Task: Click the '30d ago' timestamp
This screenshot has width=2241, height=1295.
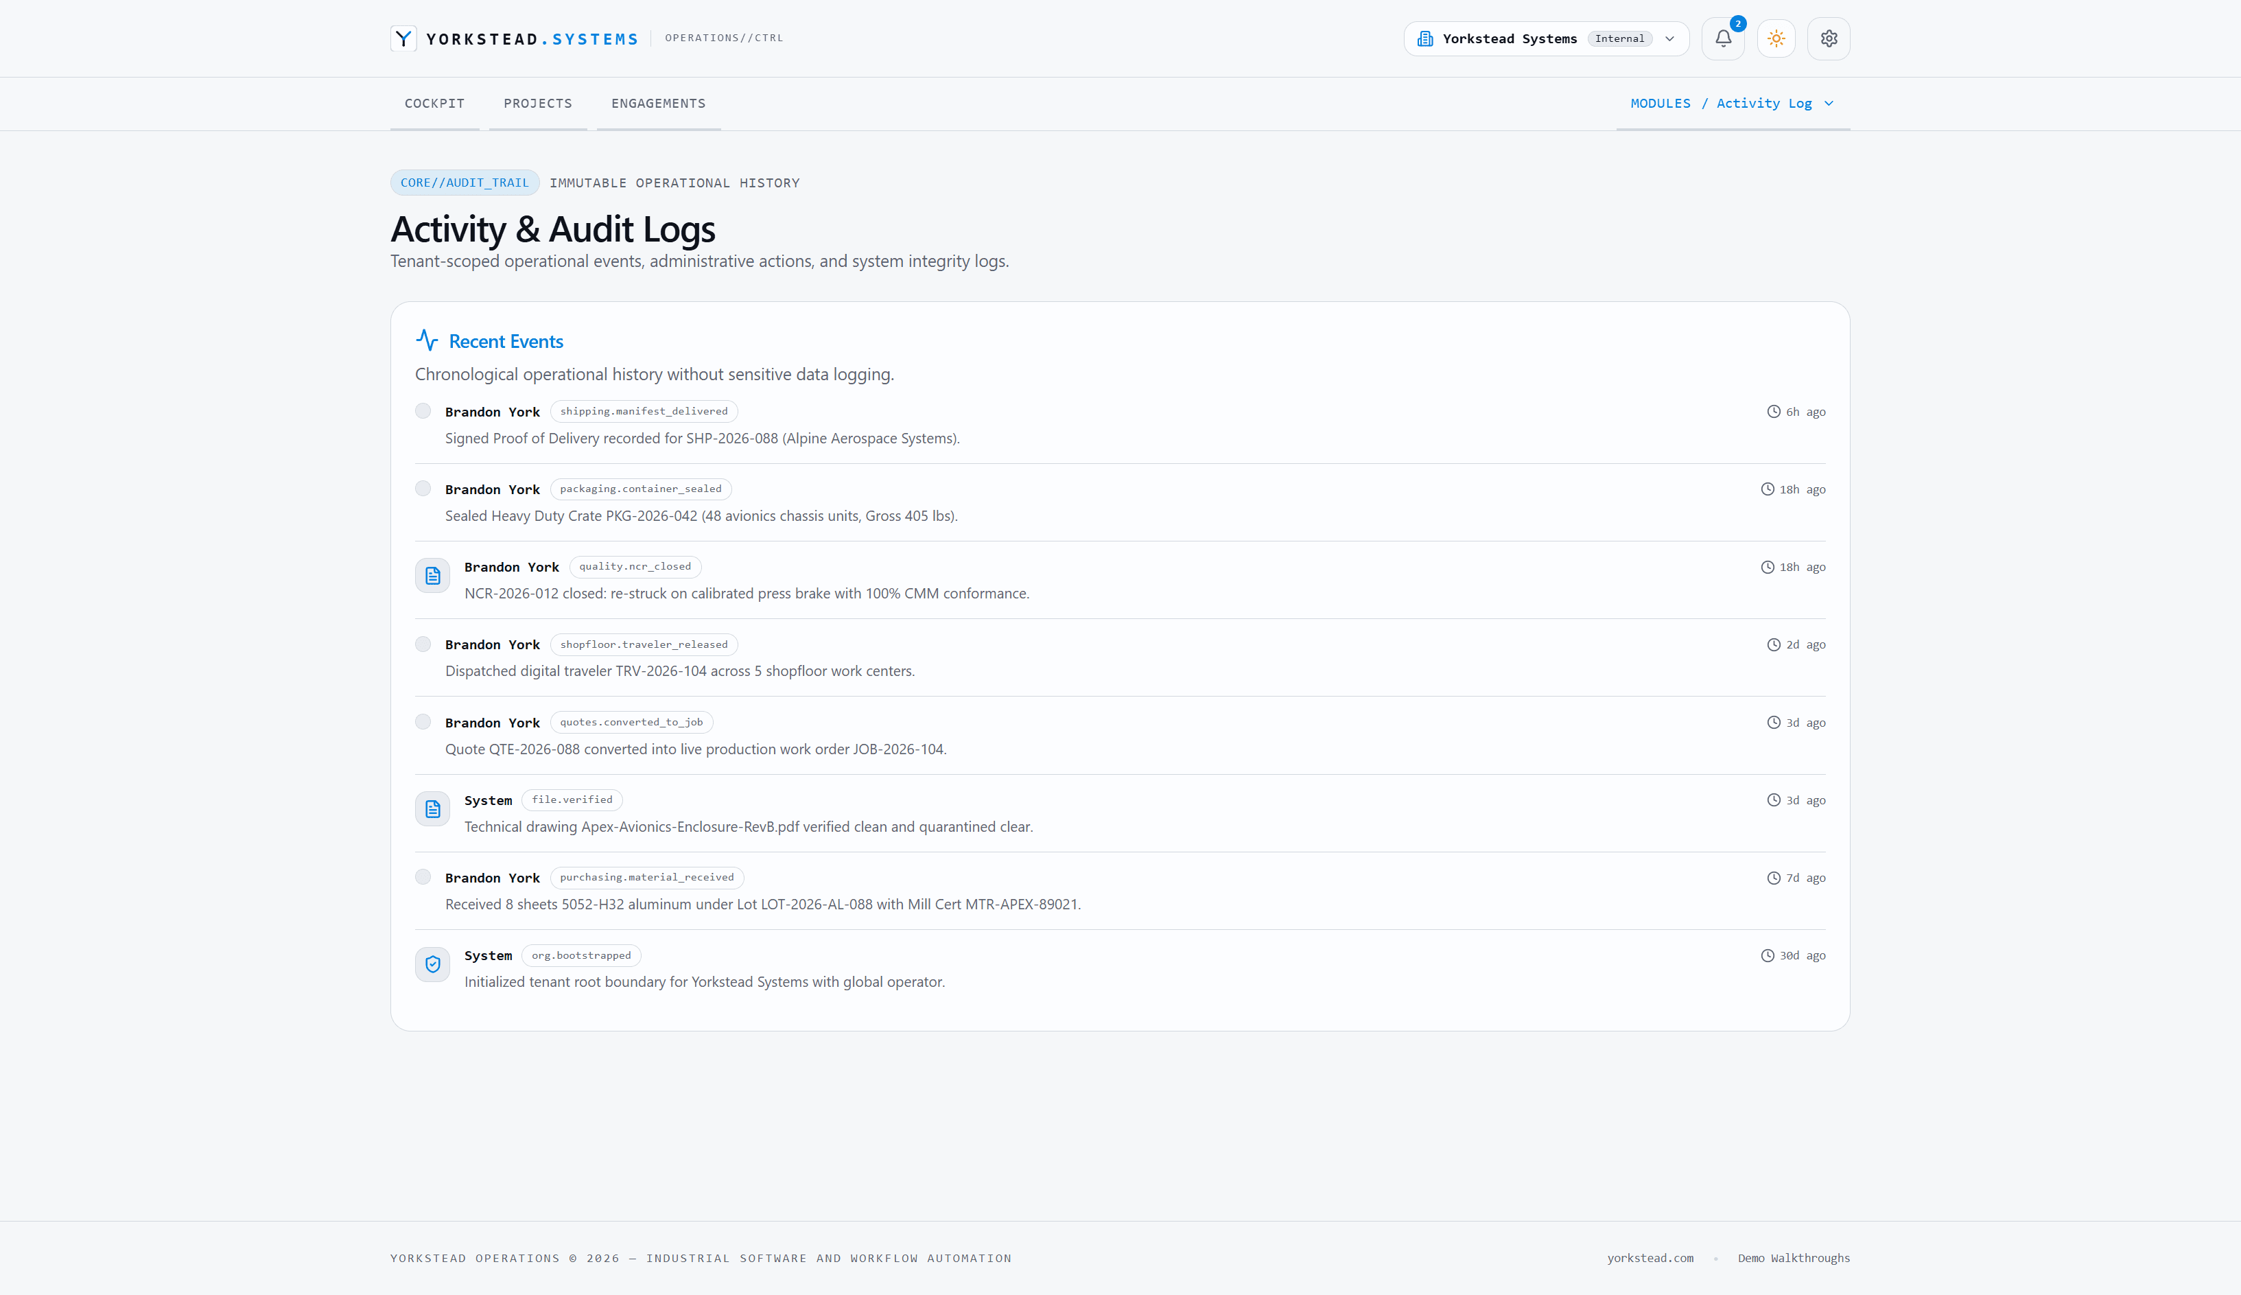Action: click(1803, 955)
